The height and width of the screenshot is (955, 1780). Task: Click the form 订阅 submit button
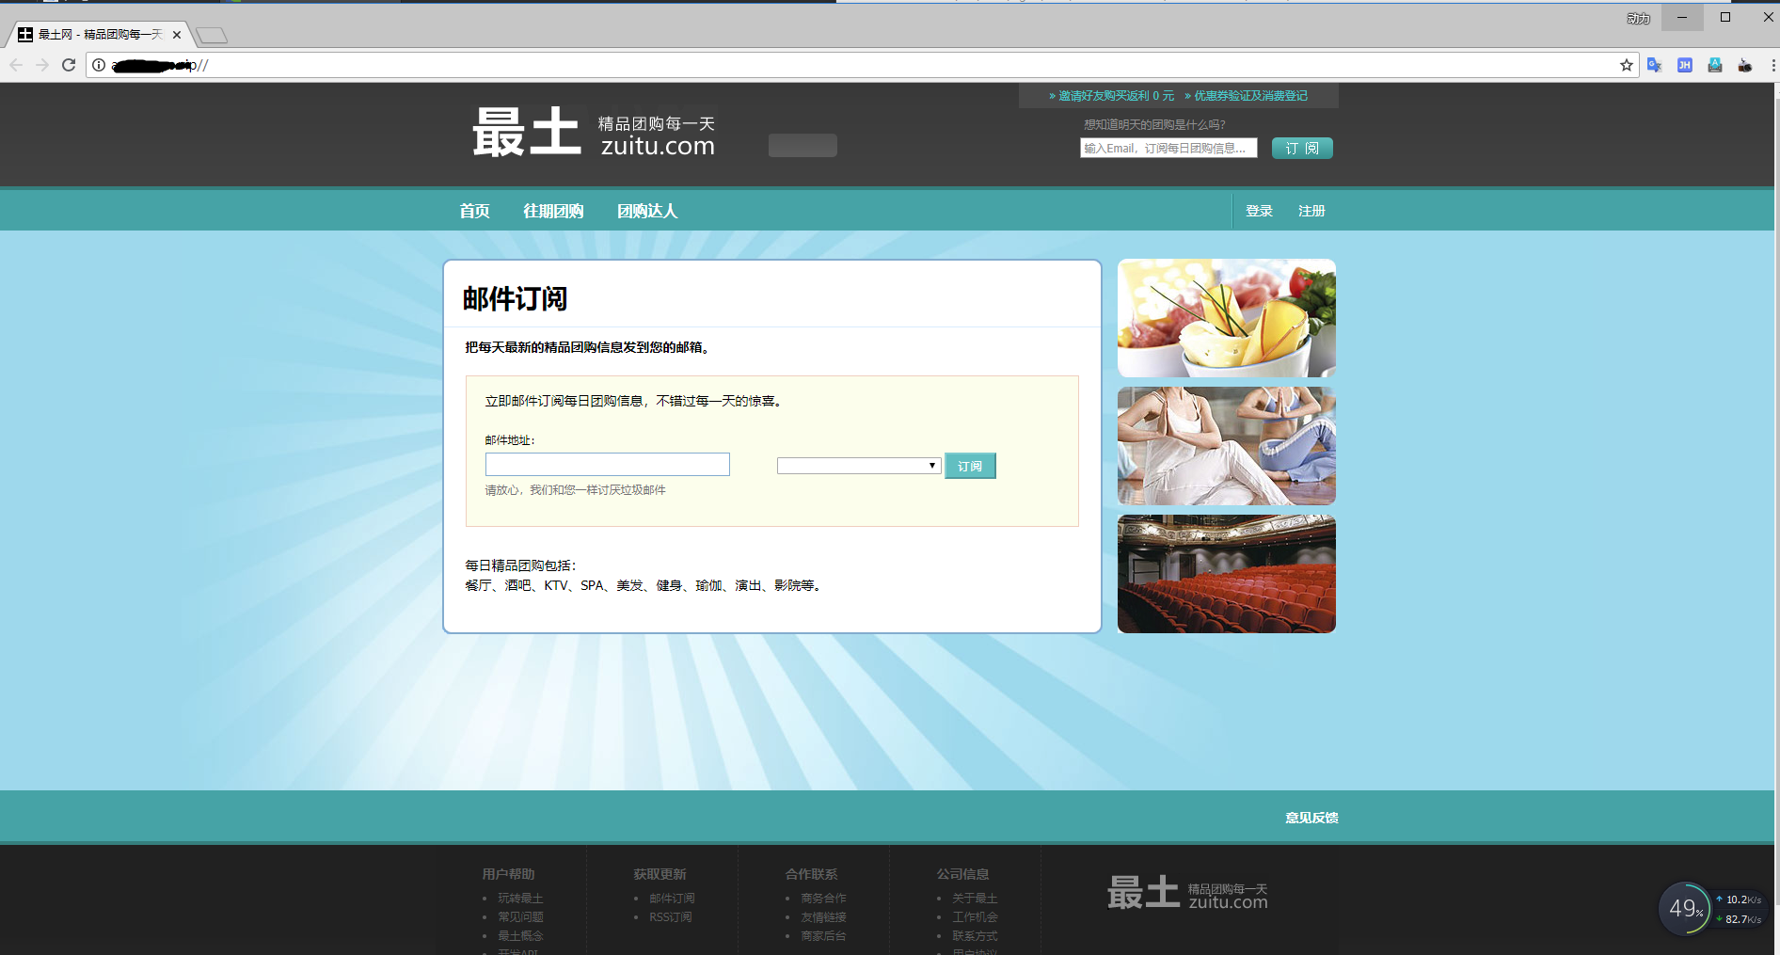[x=970, y=466]
